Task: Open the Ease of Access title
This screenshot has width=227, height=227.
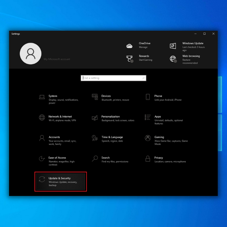Action: (57, 158)
